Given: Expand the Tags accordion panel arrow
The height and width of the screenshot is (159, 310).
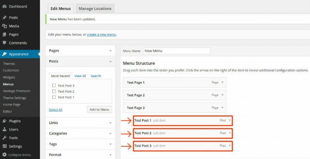Looking at the screenshot, I should [x=110, y=144].
